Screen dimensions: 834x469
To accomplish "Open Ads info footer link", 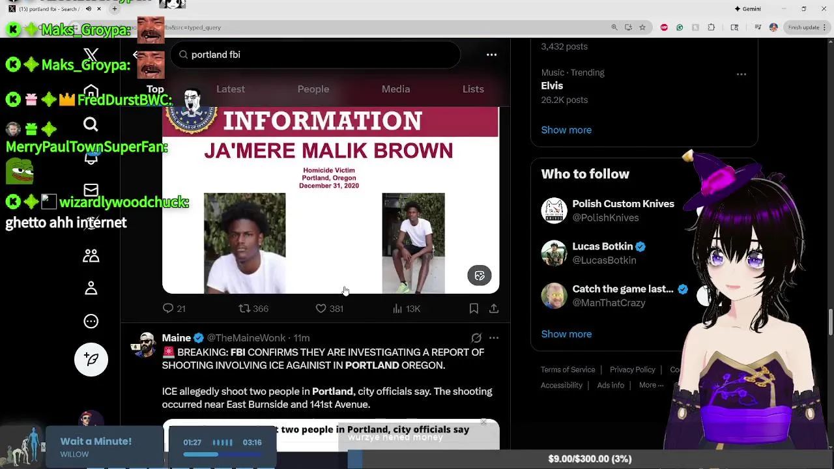I will click(x=611, y=386).
